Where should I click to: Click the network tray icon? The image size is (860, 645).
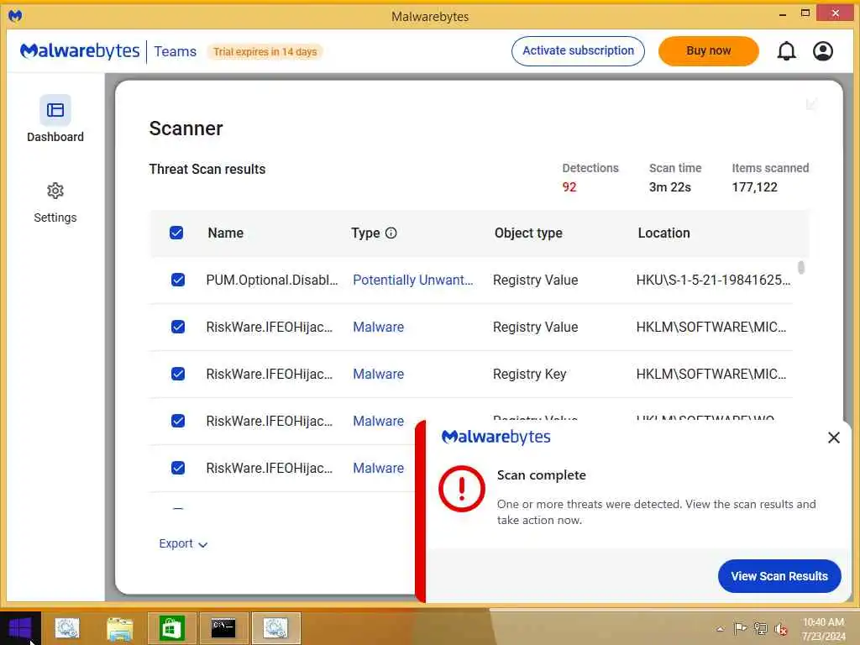click(760, 628)
